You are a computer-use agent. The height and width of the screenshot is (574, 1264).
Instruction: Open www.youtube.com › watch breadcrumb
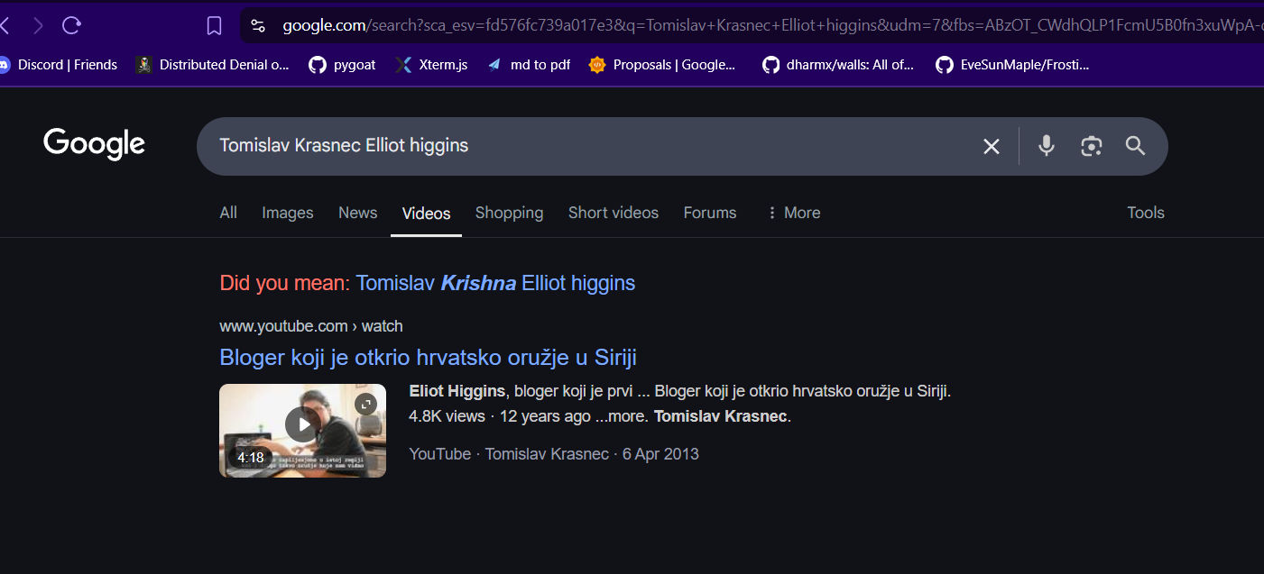click(x=311, y=326)
